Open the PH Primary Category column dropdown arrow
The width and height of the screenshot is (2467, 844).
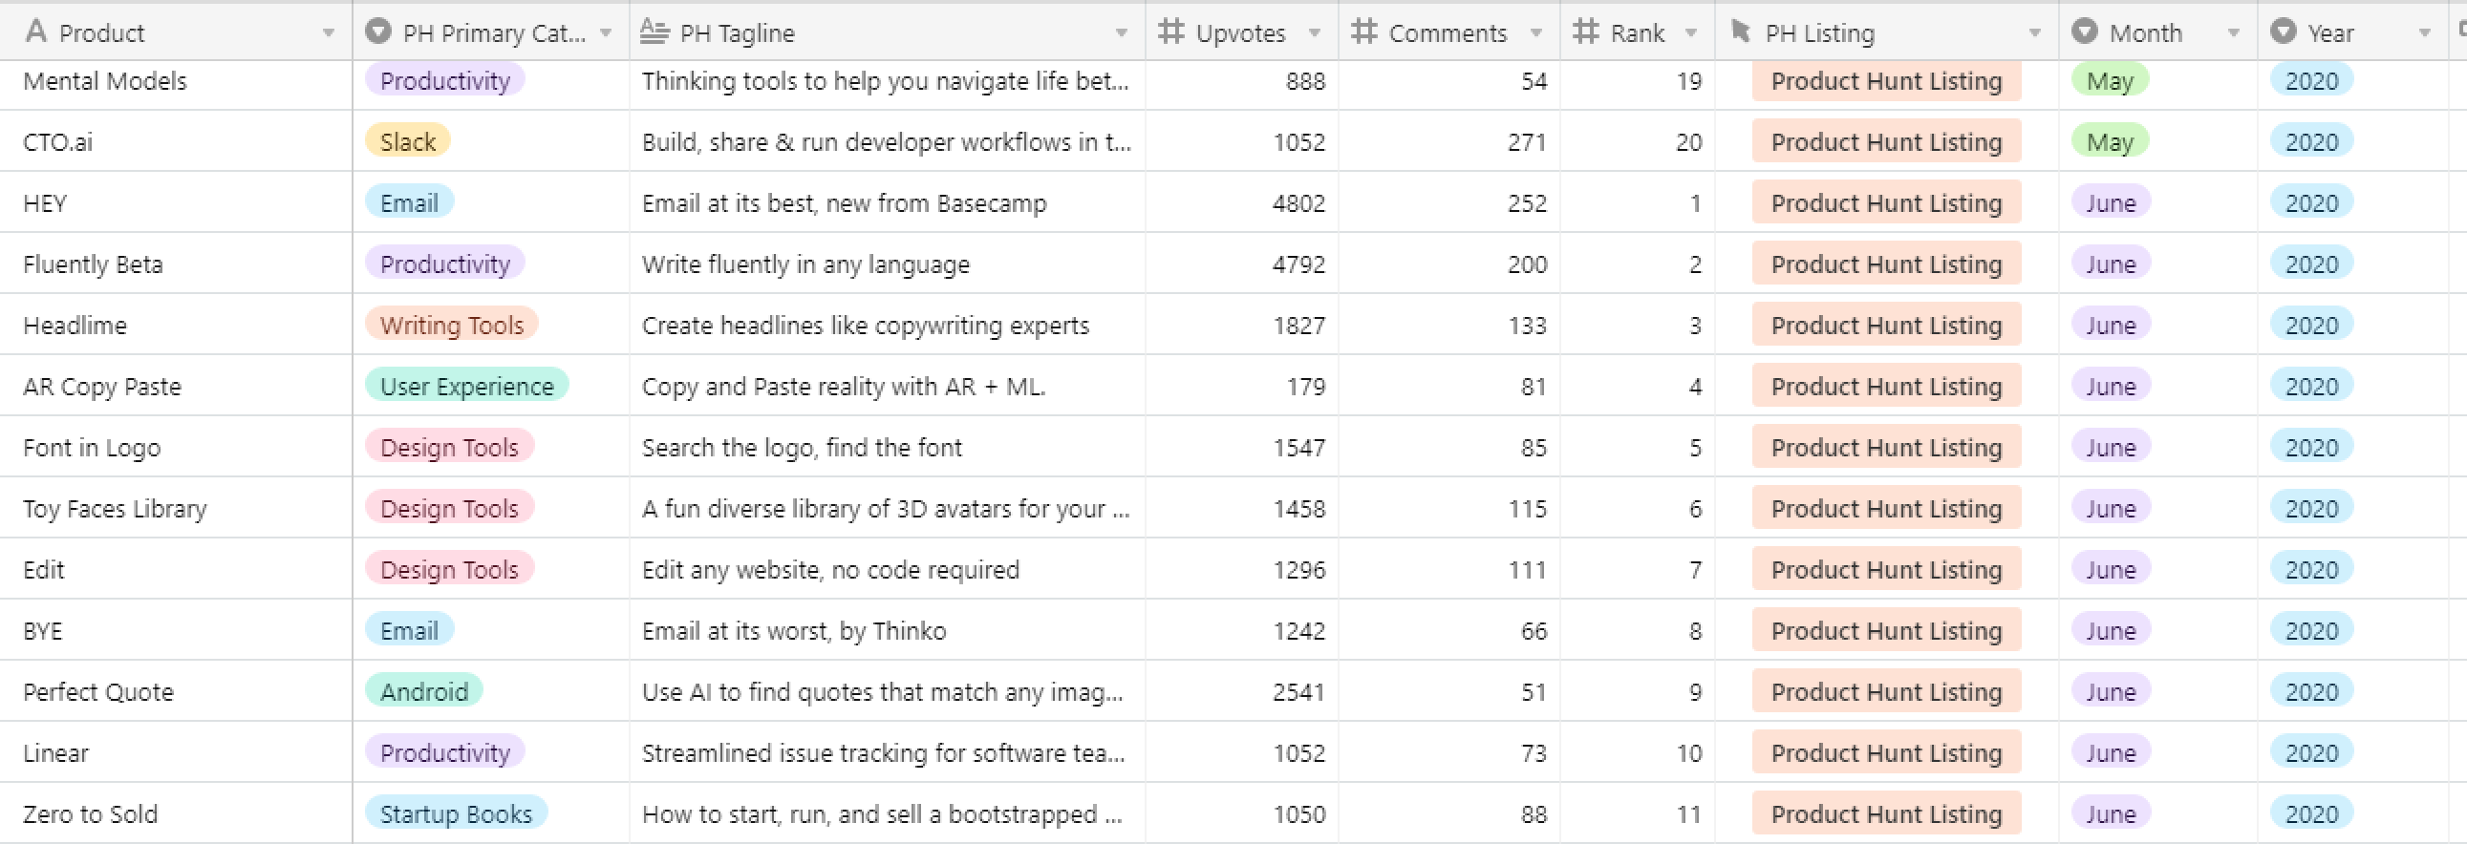click(606, 32)
